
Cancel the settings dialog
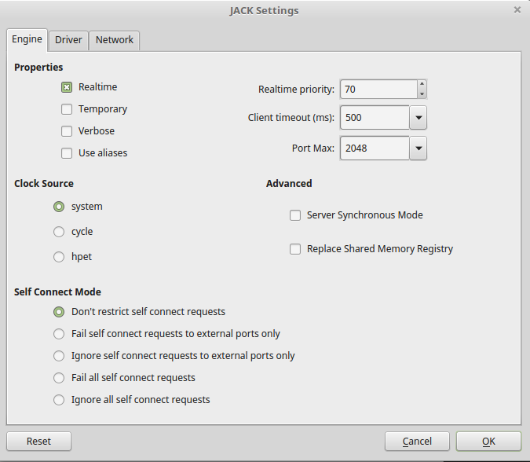tap(417, 442)
